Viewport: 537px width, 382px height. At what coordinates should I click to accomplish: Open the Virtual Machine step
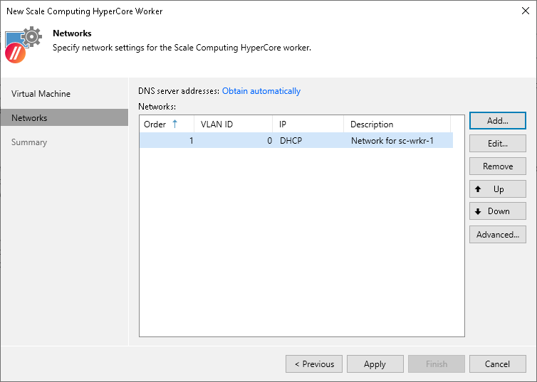41,94
